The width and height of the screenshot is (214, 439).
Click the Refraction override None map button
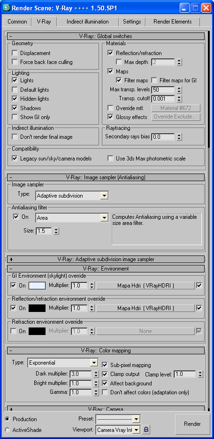click(x=145, y=331)
